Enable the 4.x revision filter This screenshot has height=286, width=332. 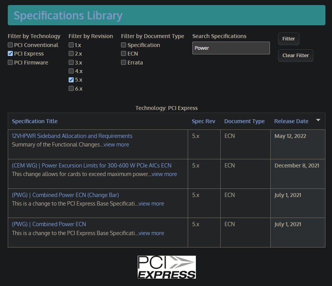click(x=71, y=71)
